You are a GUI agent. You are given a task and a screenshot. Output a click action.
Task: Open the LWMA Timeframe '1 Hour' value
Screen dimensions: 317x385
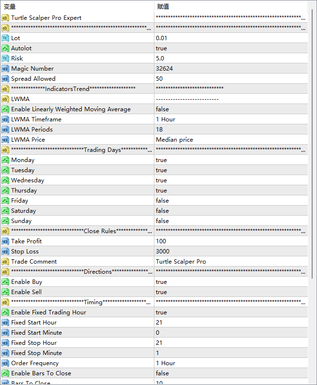click(x=231, y=119)
